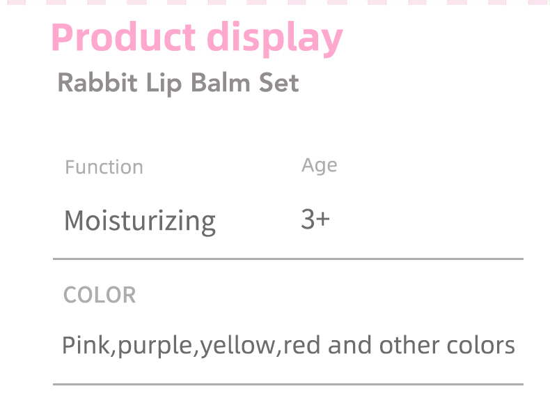Click the "COLOR" section label
This screenshot has height=414, width=550.
(x=100, y=295)
